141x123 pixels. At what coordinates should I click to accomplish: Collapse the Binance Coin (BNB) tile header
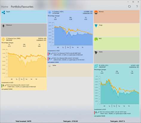(x=24, y=39)
